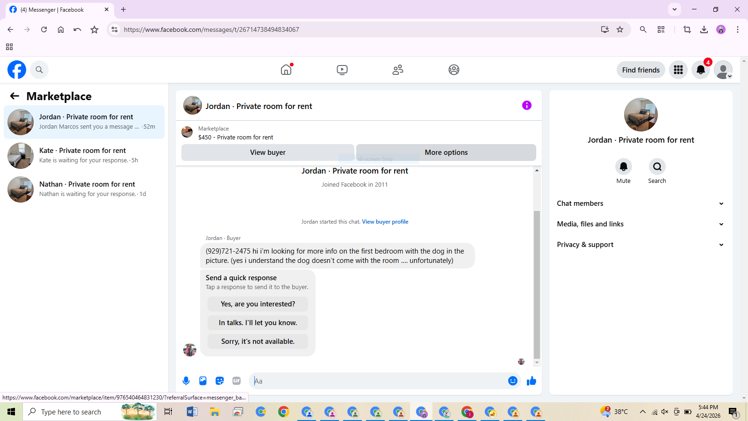The width and height of the screenshot is (748, 421).
Task: Click the taskbar search box
Action: coord(90,412)
